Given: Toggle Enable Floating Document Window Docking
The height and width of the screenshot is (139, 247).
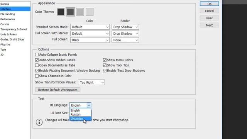Looking at the screenshot, I should click(x=37, y=71).
